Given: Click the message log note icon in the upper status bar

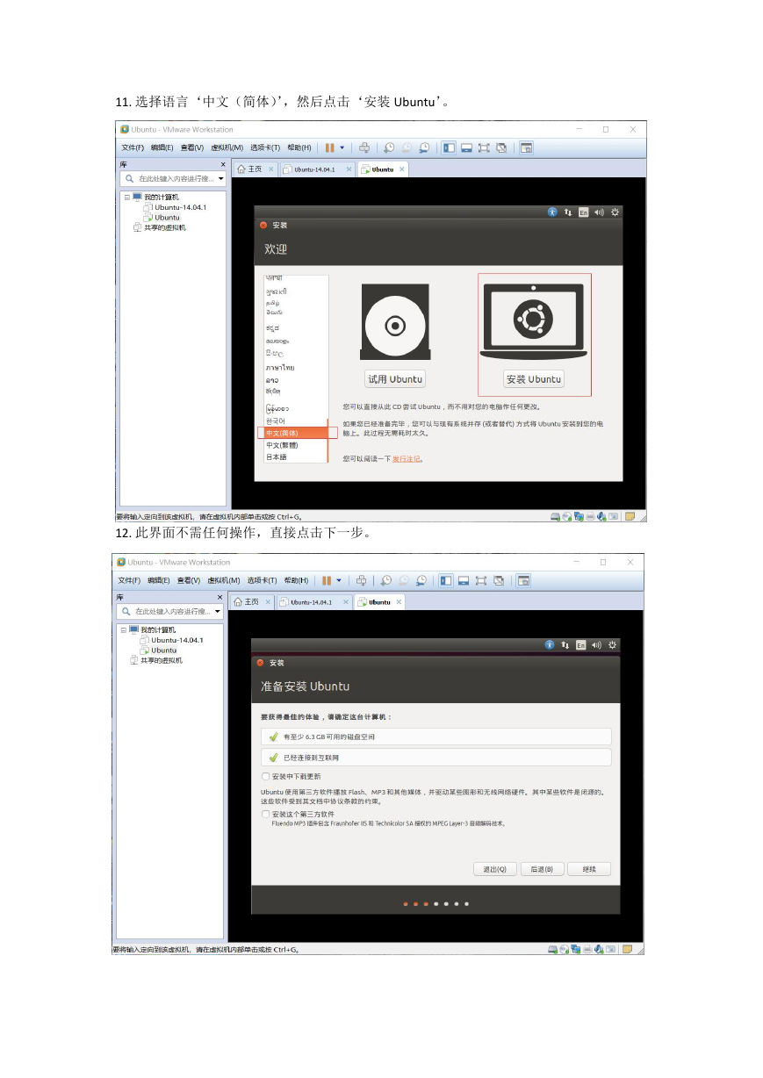Looking at the screenshot, I should pyautogui.click(x=630, y=516).
